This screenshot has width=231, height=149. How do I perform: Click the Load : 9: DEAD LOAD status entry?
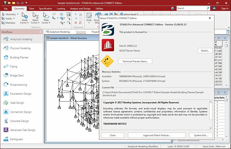(x=178, y=146)
